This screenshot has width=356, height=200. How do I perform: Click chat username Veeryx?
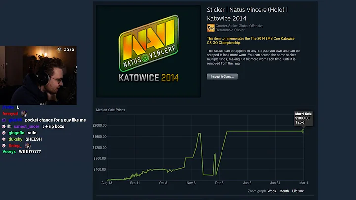coord(9,152)
